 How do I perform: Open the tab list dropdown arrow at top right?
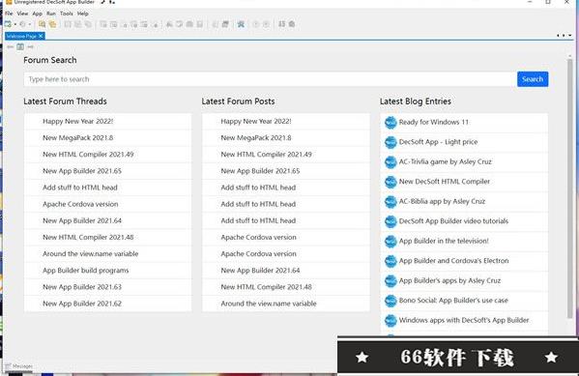point(570,36)
